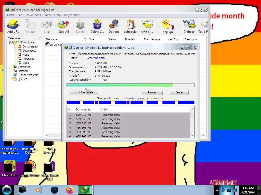Image resolution: width=261 pixels, height=195 pixels.
Task: Select the Programs category
Action: point(28,59)
